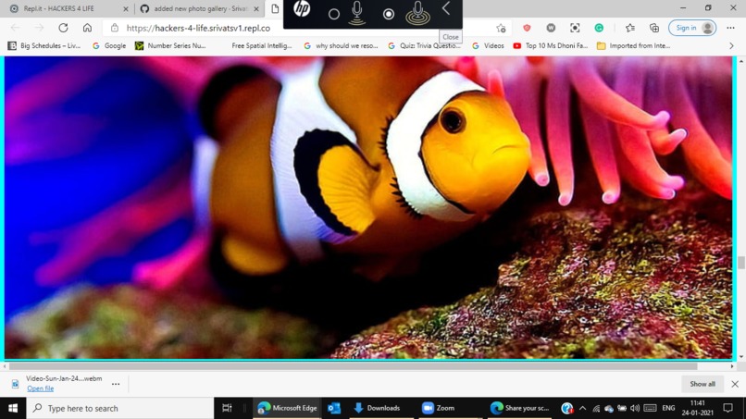
Task: Toggle the first microphone on recorder bar
Action: (x=357, y=13)
